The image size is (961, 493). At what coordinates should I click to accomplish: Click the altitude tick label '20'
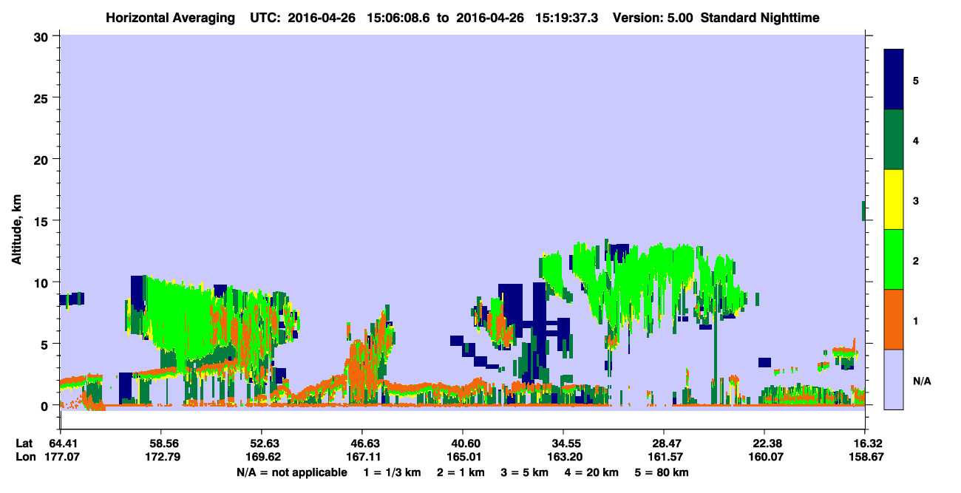pos(43,159)
